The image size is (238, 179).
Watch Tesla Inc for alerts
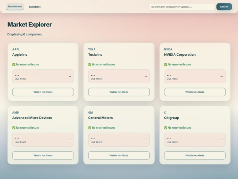[x=119, y=92]
